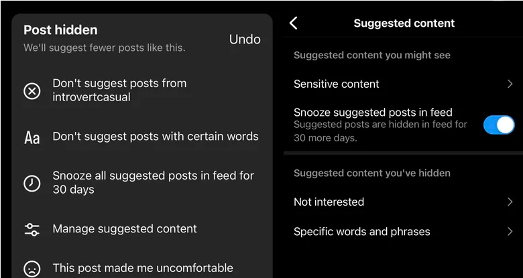Screen dimensions: 523x278
Task: Click the Suggested content page title
Action: point(404,23)
